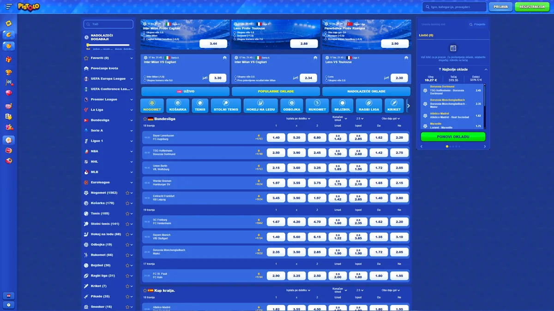
Task: Select the Rukomet sport icon tab
Action: (x=317, y=106)
